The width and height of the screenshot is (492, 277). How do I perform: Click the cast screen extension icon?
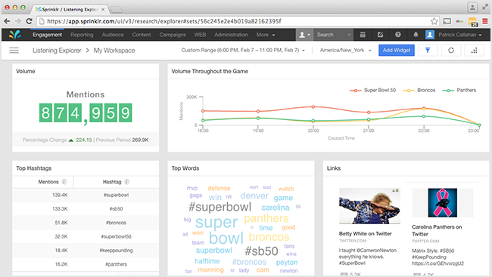pyautogui.click(x=447, y=21)
